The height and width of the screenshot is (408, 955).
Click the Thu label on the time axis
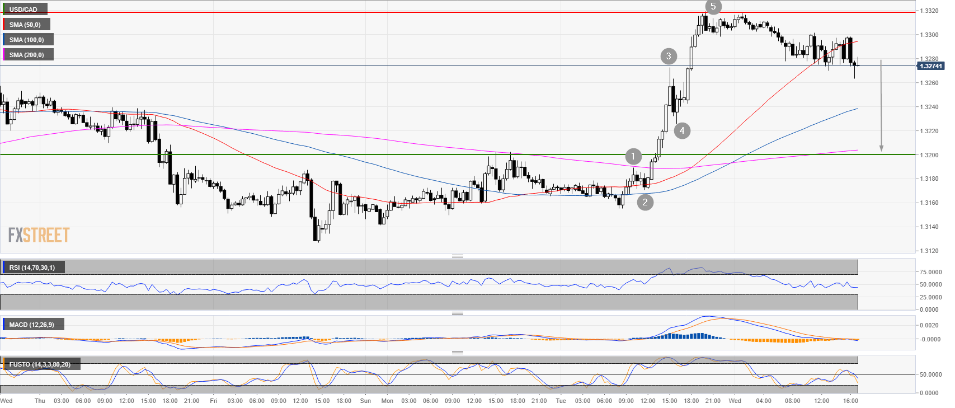pyautogui.click(x=40, y=401)
